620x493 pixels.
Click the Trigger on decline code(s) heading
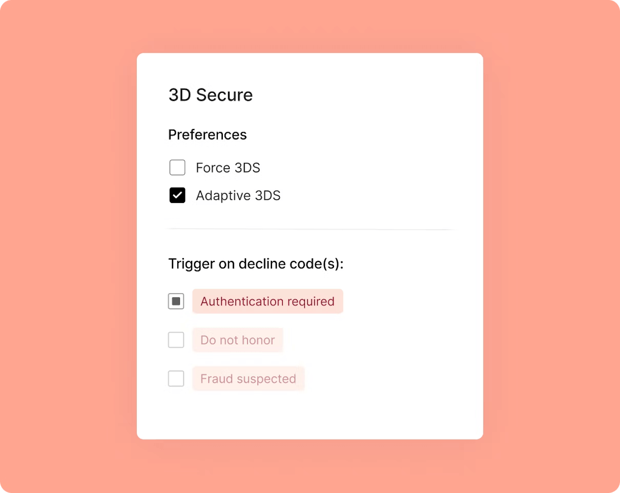pos(256,263)
